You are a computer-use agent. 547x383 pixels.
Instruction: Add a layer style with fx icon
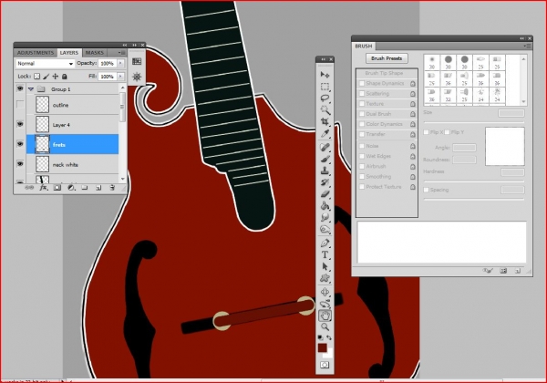(x=43, y=188)
